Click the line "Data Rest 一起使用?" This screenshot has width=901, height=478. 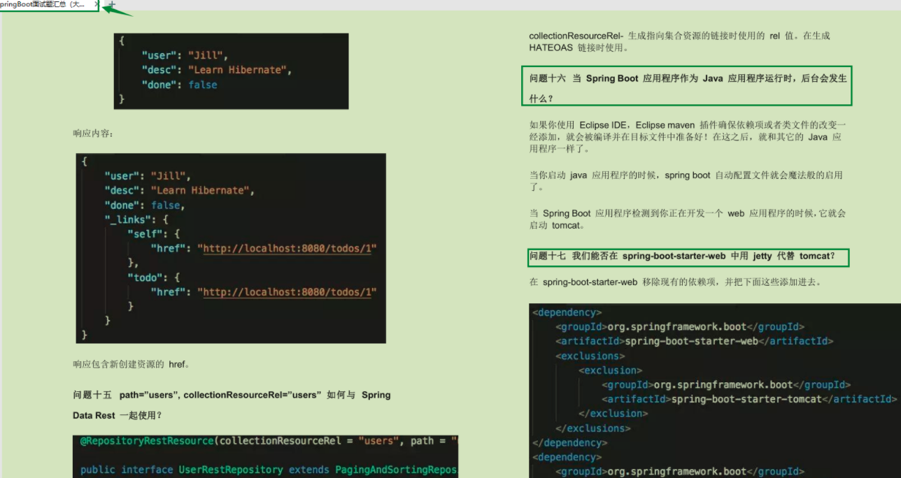pos(118,415)
